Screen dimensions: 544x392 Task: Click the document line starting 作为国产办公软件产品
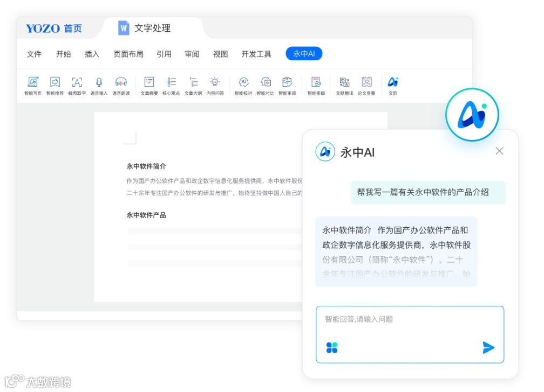(214, 181)
